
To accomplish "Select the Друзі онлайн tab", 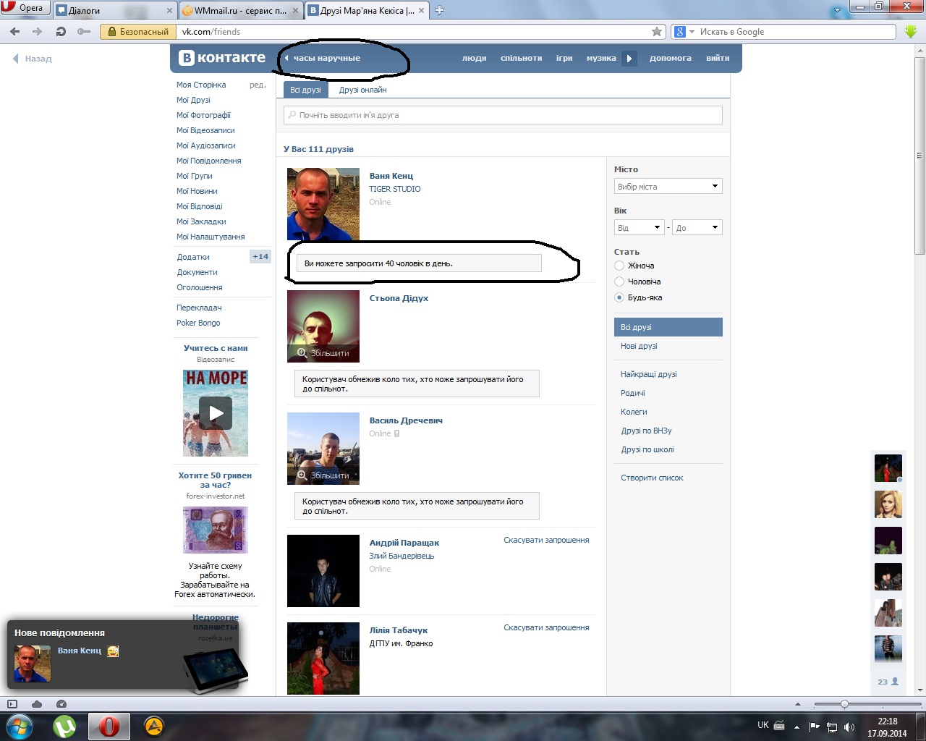I will [363, 90].
